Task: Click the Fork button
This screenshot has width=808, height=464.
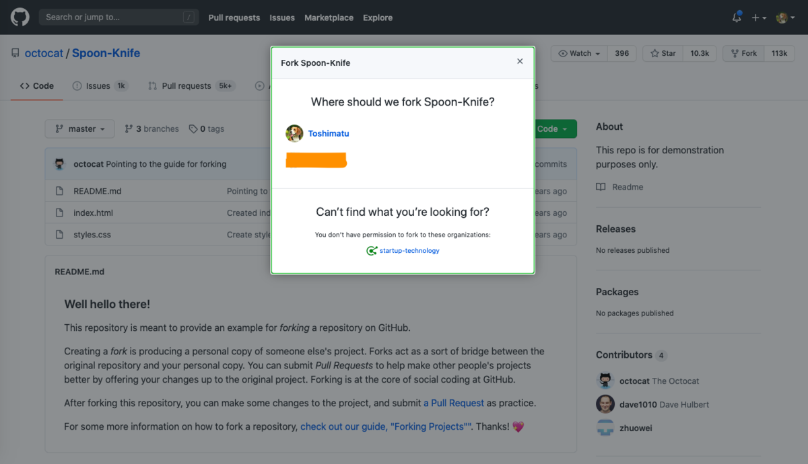Action: (x=743, y=53)
